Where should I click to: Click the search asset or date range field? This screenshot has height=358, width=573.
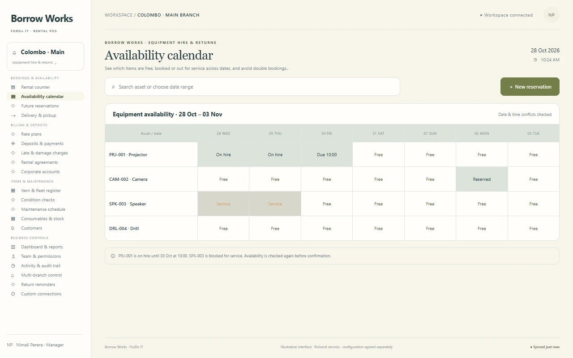(x=252, y=87)
